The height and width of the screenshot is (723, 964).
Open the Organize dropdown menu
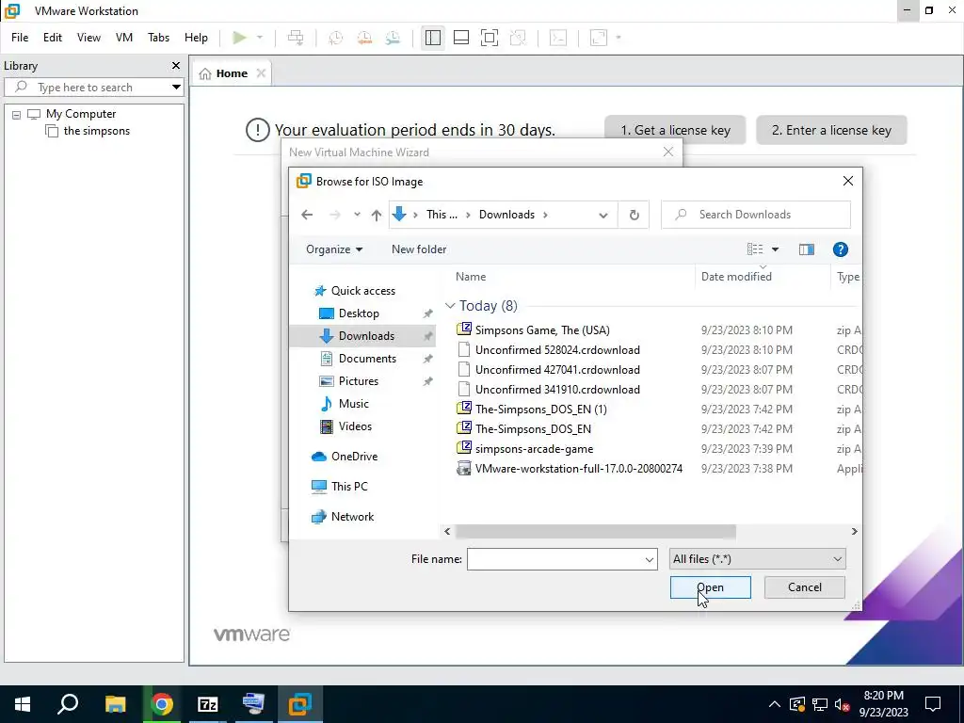334,249
